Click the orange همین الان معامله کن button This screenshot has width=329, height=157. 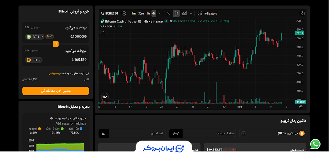56,91
